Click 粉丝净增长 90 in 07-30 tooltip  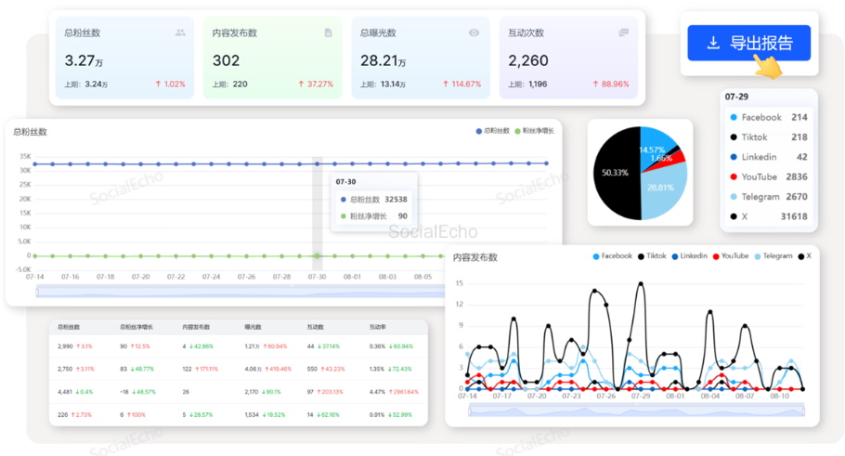tap(374, 216)
